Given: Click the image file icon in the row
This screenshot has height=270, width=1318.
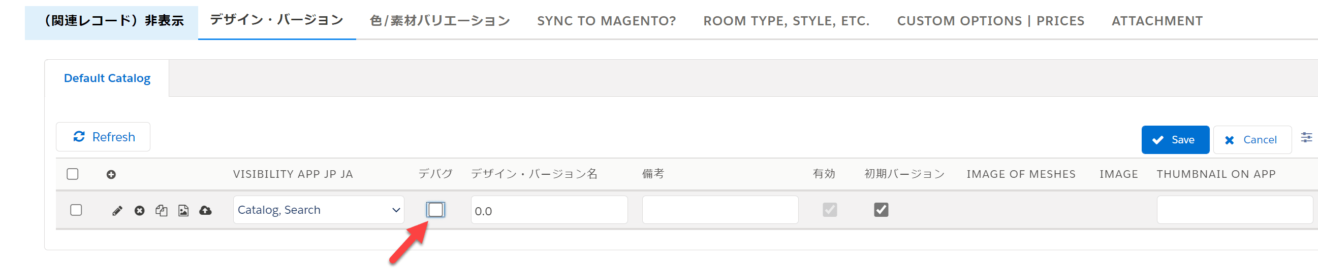Looking at the screenshot, I should (x=183, y=211).
